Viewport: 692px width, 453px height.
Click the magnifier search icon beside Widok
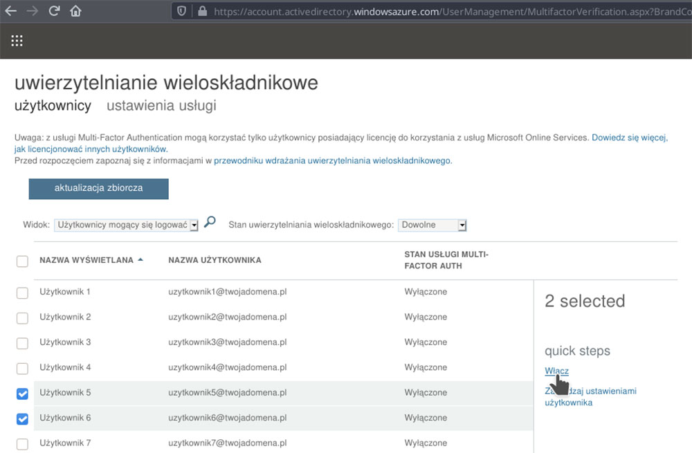pyautogui.click(x=210, y=223)
